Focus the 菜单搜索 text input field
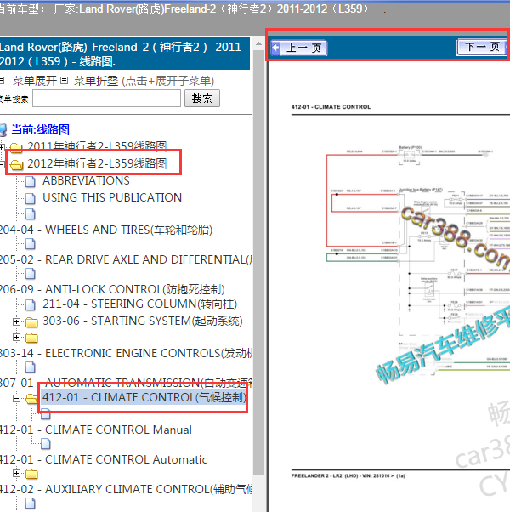 click(x=106, y=98)
